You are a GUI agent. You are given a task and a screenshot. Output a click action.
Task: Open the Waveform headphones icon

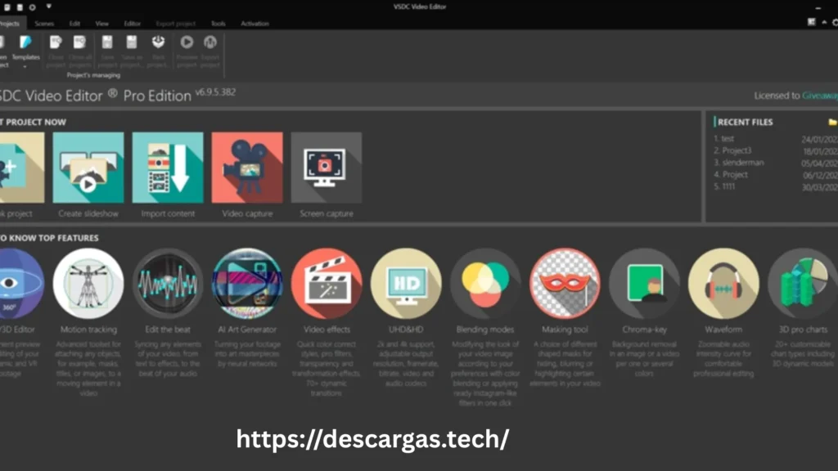click(723, 284)
